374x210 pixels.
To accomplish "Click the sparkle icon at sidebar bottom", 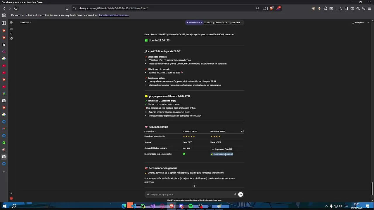I will [11, 193].
